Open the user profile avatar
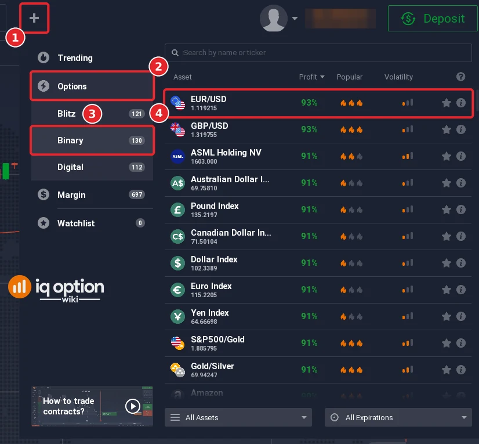Screen dimensions: 479x444 click(x=273, y=18)
